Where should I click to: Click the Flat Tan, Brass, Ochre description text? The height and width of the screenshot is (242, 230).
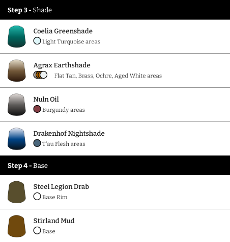tap(108, 76)
